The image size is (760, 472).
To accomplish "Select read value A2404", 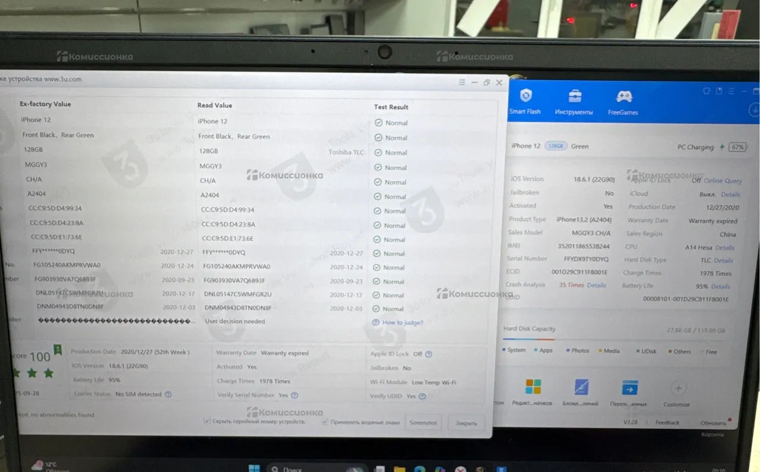I will click(x=210, y=195).
